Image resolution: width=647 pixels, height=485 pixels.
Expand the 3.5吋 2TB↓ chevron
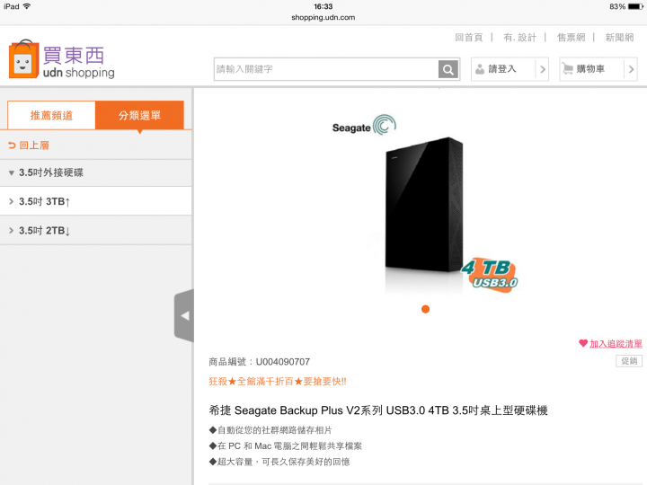11,230
